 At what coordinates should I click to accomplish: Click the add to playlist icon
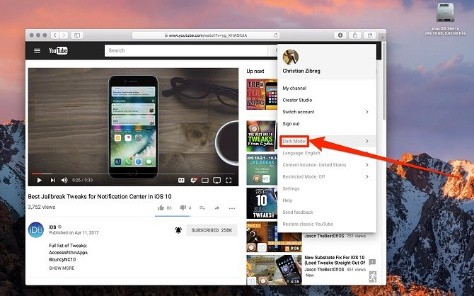click(x=202, y=208)
